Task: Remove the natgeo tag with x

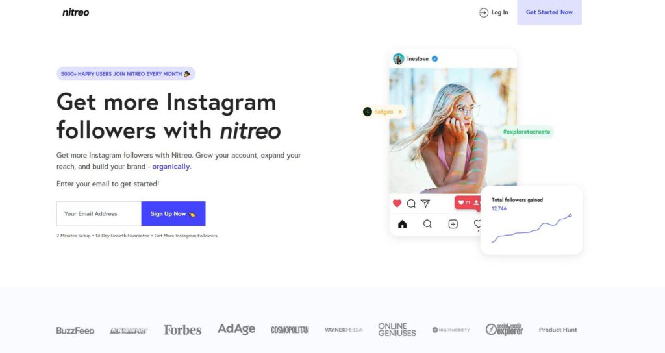Action: (400, 112)
